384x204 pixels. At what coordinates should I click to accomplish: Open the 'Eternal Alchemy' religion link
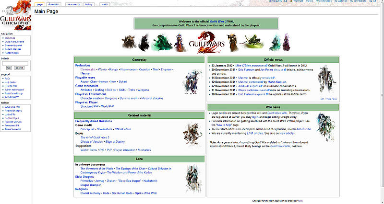[90, 193]
